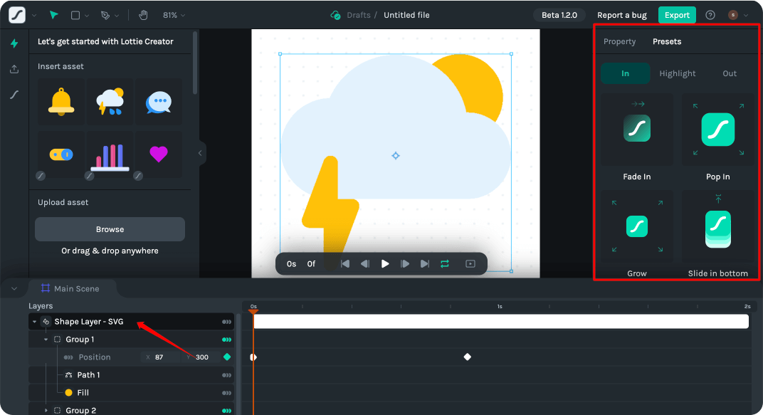Toggle visibility of Group 1

coord(226,339)
